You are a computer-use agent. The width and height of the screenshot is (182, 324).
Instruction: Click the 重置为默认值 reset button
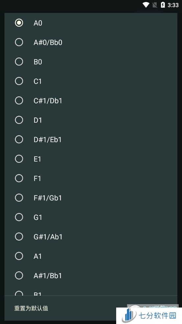coord(31,308)
